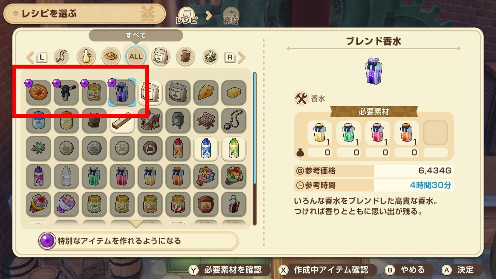Open the oil bottle category tab
Screen dimensions: 496x279
[x=86, y=57]
